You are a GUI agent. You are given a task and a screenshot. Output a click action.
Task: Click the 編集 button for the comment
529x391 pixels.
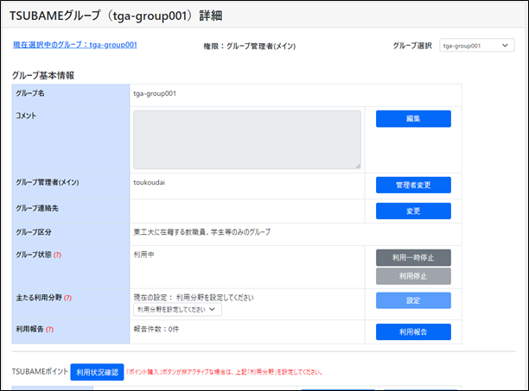(413, 119)
